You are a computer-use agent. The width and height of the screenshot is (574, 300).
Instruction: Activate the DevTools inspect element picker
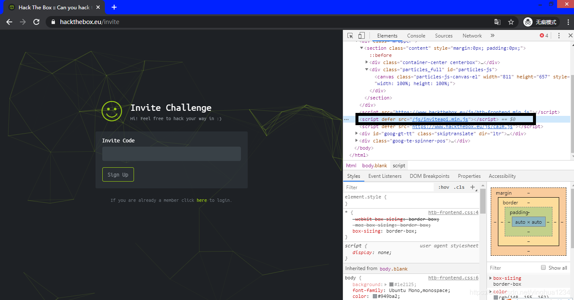point(350,36)
